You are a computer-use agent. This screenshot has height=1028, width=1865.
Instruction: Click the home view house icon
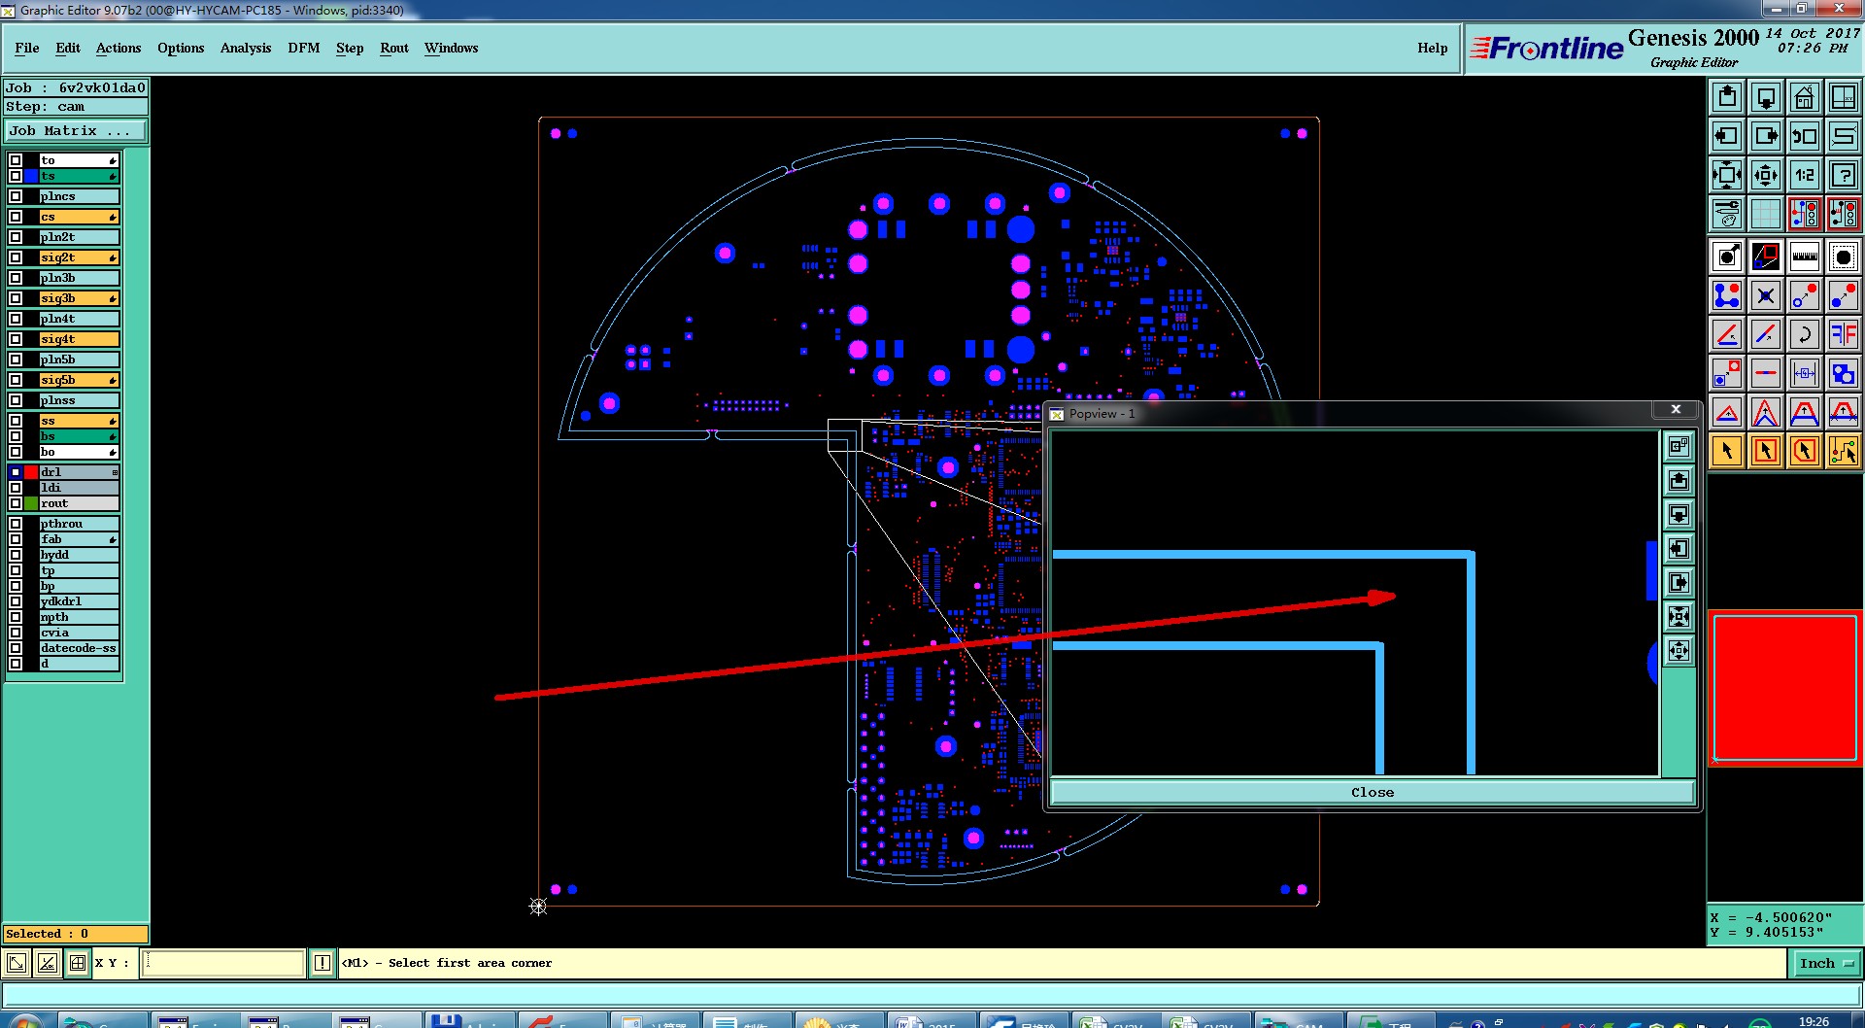tap(1805, 97)
